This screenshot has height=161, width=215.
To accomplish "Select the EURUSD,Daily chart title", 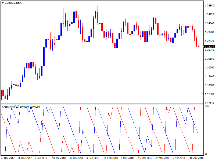I will point(13,3).
